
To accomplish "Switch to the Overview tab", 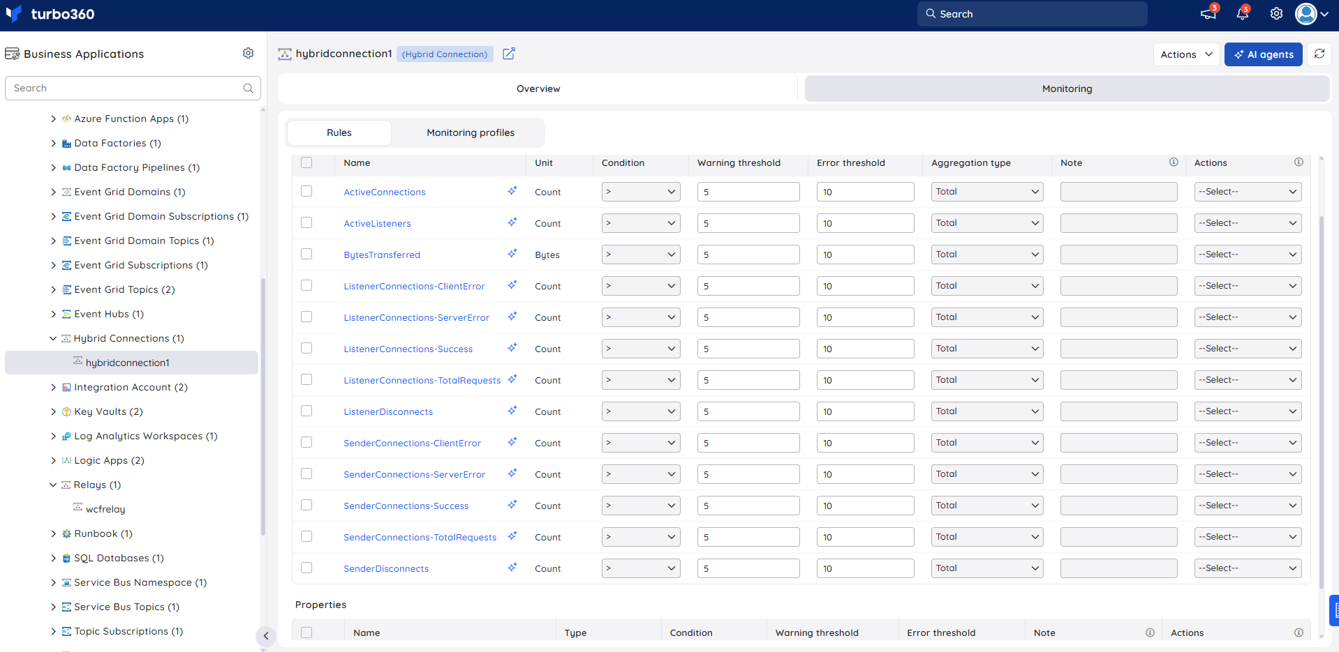I will pyautogui.click(x=538, y=89).
